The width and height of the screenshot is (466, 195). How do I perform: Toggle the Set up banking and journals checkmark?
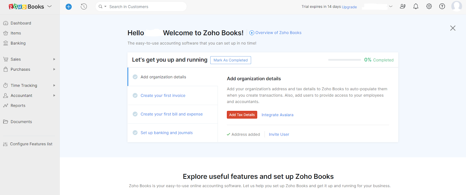coord(135,133)
